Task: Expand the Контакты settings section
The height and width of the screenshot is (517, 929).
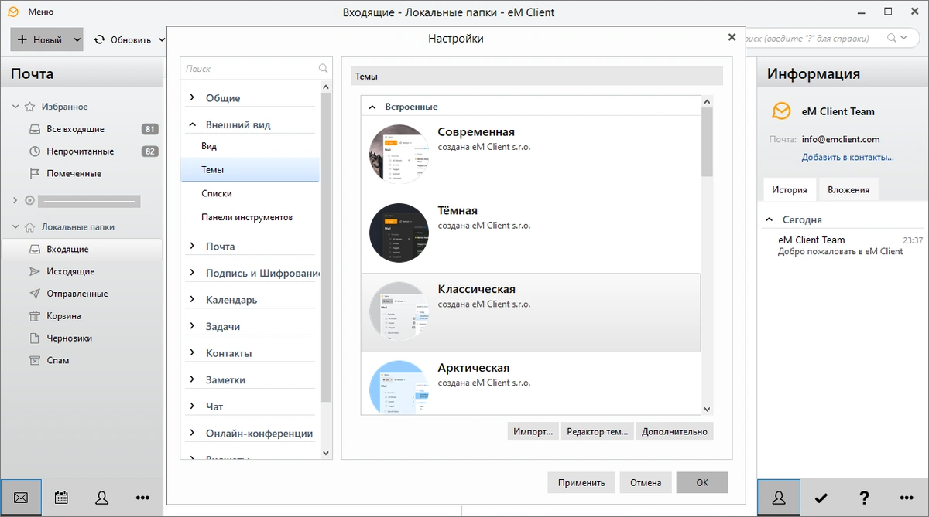Action: pyautogui.click(x=192, y=352)
